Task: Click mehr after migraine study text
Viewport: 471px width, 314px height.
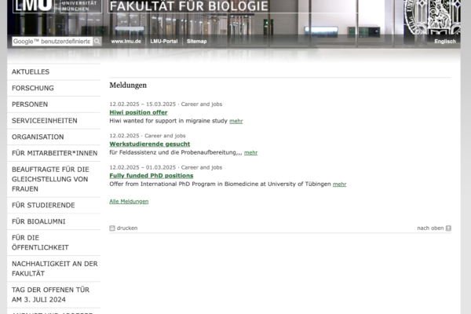Action: (236, 121)
